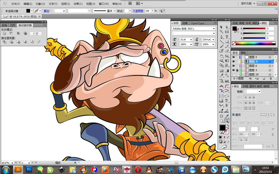Launch Photoshop from the taskbar

(29, 169)
